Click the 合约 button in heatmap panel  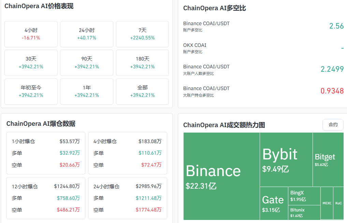(333, 125)
